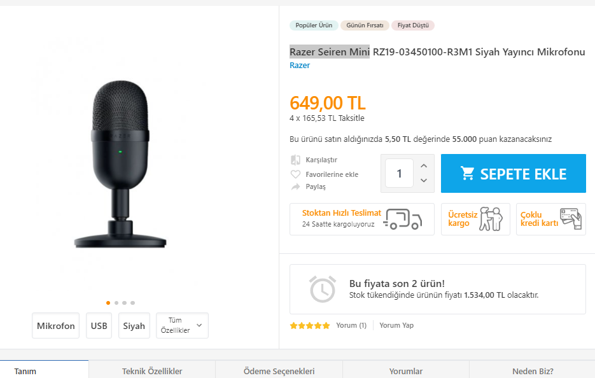The image size is (595, 378).
Task: Open the Yorumlar tab
Action: pyautogui.click(x=406, y=371)
